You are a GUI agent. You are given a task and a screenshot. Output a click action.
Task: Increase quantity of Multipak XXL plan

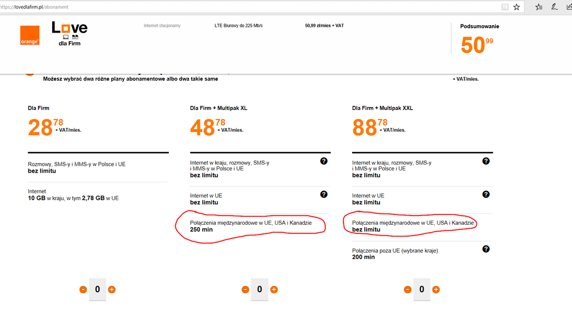coord(436,289)
